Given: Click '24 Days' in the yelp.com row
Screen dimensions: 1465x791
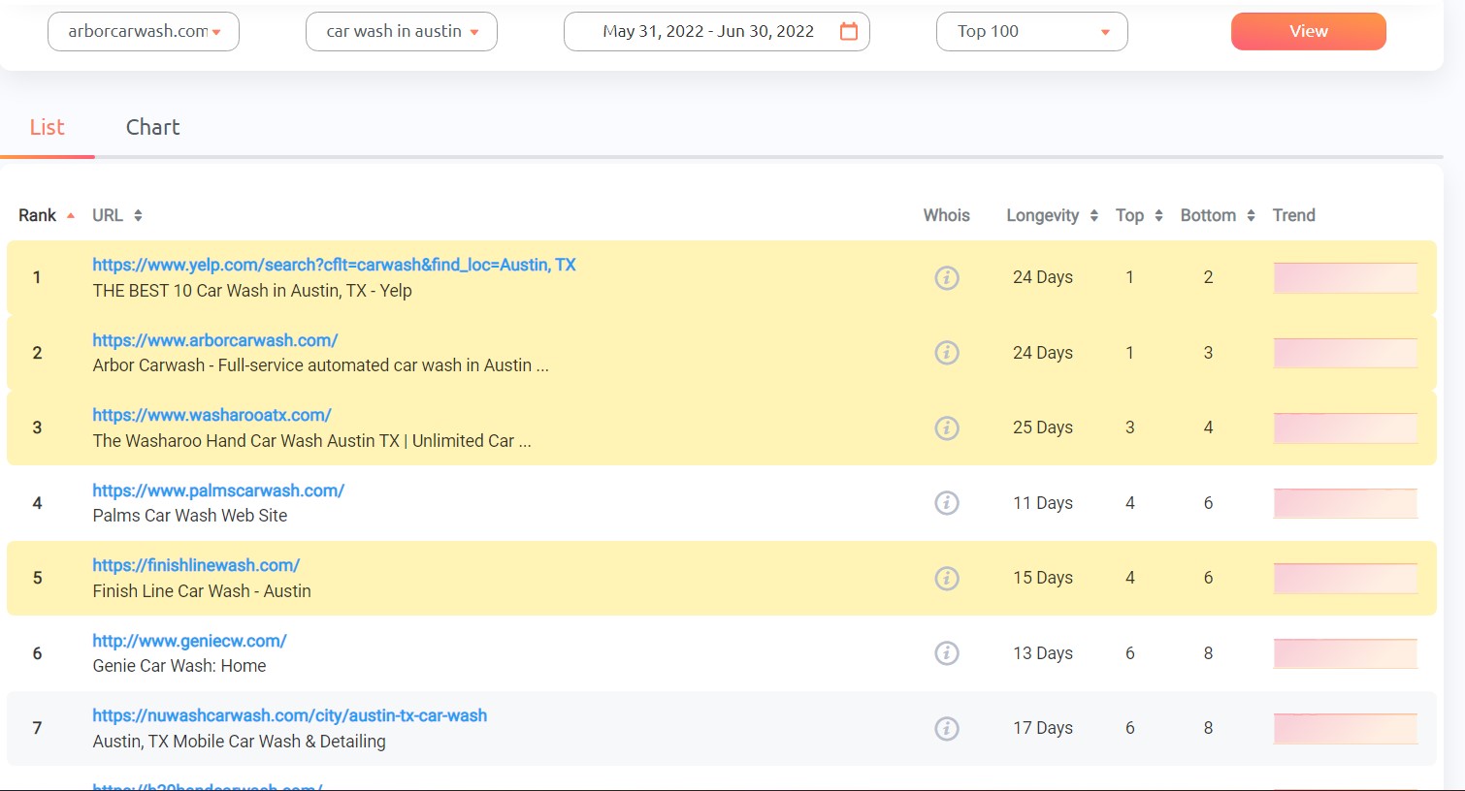Looking at the screenshot, I should pos(1043,277).
